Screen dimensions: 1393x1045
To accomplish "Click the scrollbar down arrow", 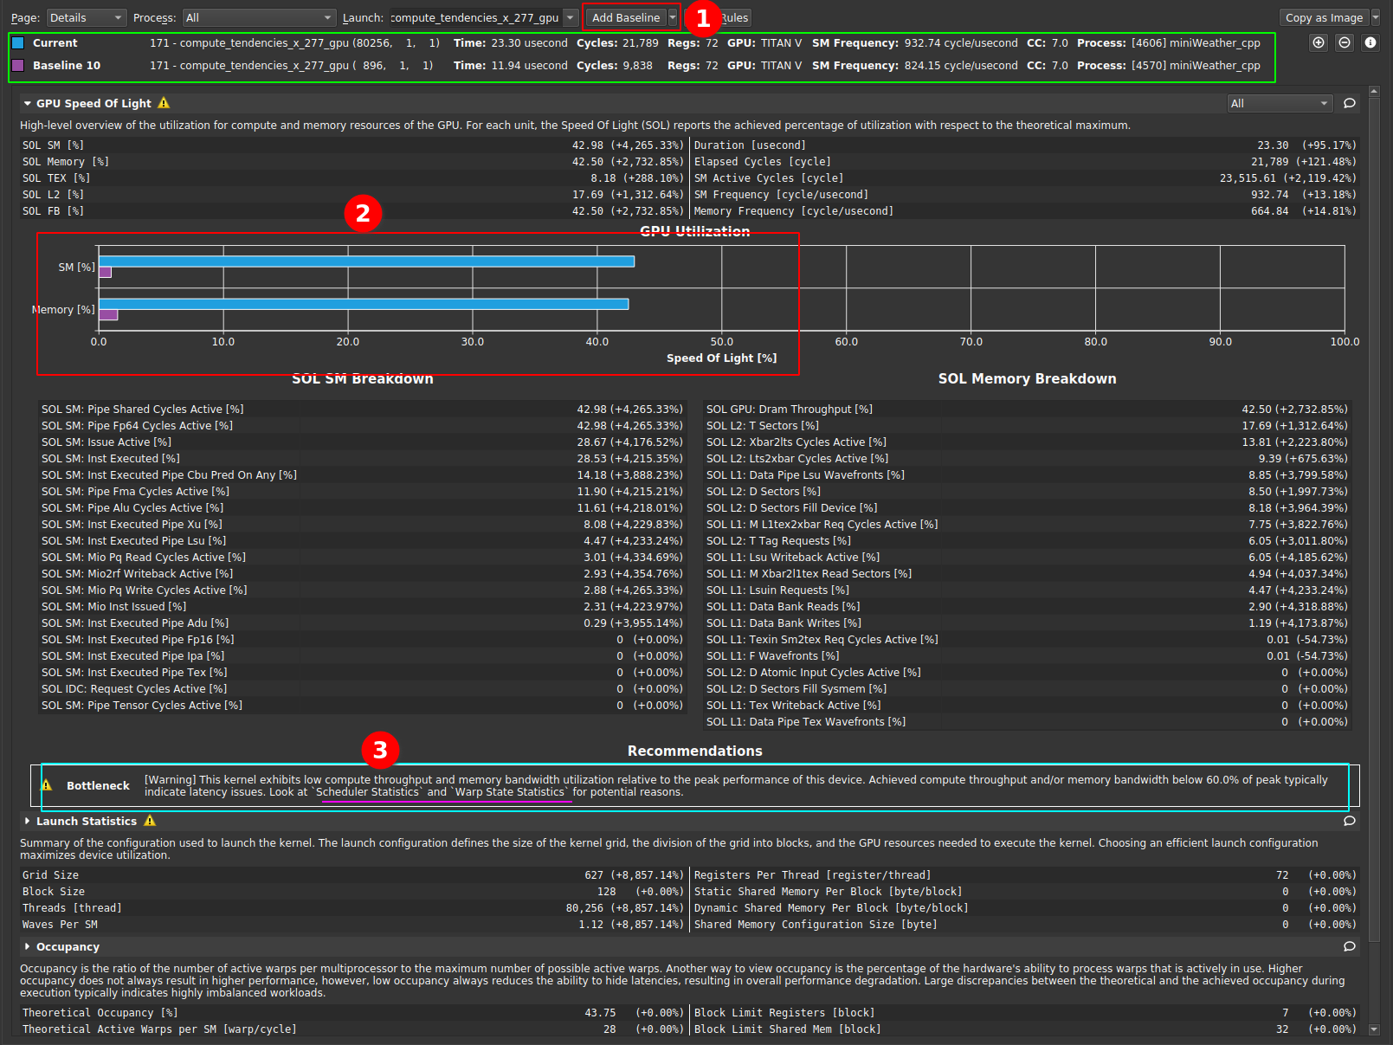I will click(x=1374, y=1029).
